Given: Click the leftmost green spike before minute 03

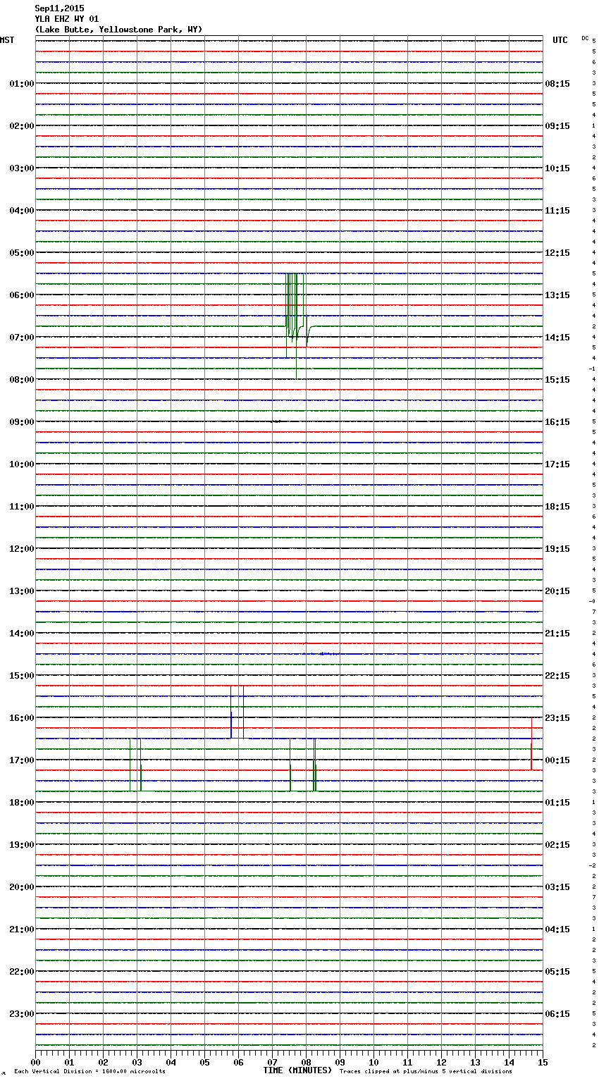Looking at the screenshot, I should coord(130,765).
